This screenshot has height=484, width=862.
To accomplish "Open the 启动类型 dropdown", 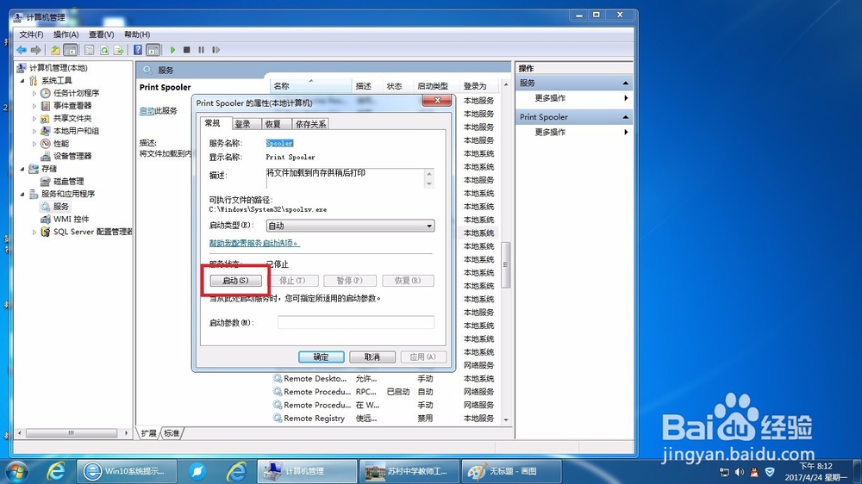I will click(350, 226).
